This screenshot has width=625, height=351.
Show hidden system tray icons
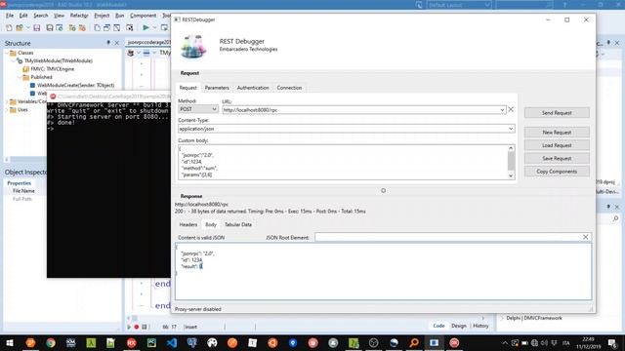coord(505,342)
